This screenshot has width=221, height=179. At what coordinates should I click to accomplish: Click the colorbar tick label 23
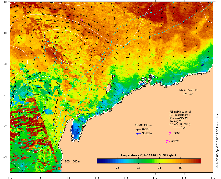[138, 168]
